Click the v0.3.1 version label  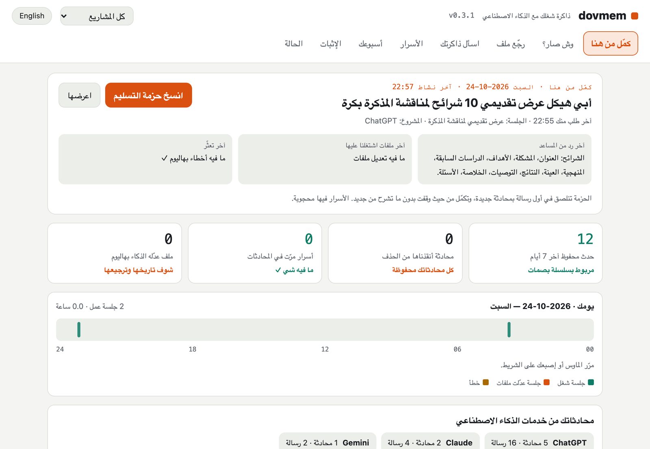click(x=461, y=15)
